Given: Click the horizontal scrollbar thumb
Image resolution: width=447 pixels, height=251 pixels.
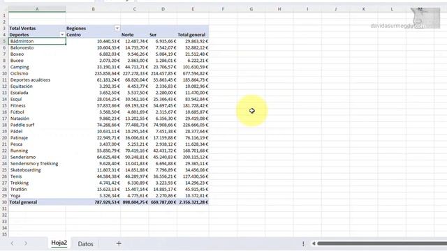Looking at the screenshot, I should pyautogui.click(x=382, y=243).
